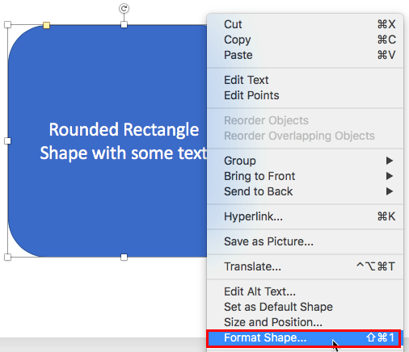Expand the Send to Back submenu arrow
This screenshot has height=352, width=409.
pyautogui.click(x=390, y=191)
